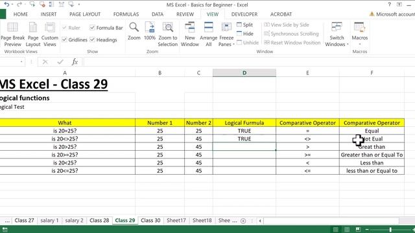
Task: Open the Zoom magnifier dialog
Action: [x=134, y=32]
